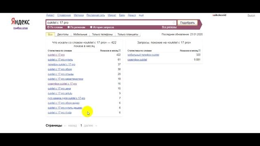Click the Яндекс logo

pyautogui.click(x=20, y=21)
